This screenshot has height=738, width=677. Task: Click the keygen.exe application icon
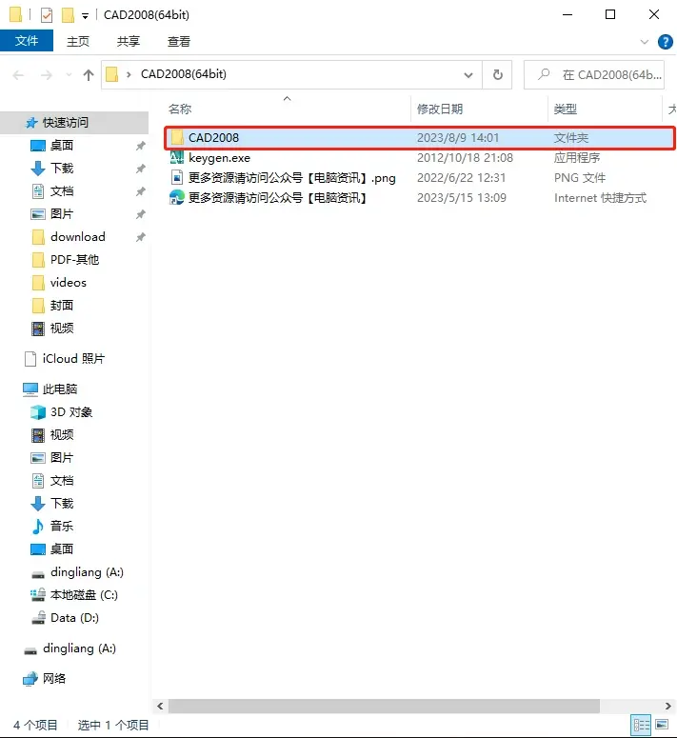[177, 158]
